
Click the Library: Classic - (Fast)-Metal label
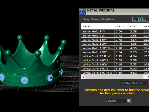98,19
